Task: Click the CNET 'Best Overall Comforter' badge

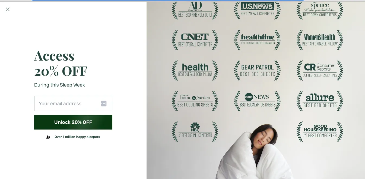Action: point(195,40)
